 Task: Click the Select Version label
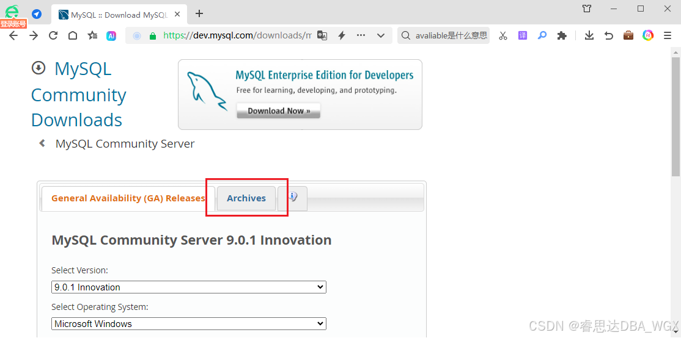(x=79, y=270)
